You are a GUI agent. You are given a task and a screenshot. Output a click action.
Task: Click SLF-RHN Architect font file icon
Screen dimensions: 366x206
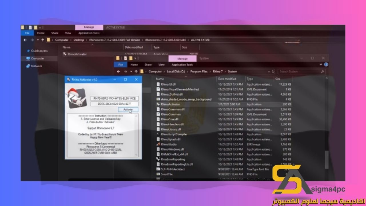[158, 169]
